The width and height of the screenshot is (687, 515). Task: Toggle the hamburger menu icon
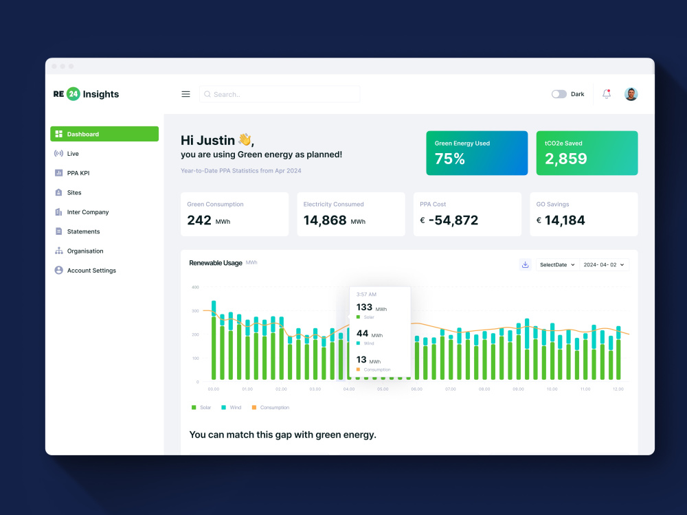tap(185, 94)
